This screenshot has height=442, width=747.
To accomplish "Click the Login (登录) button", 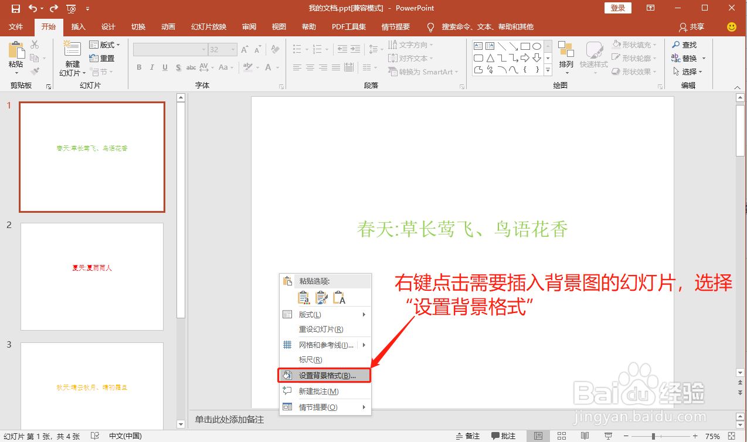I will tap(618, 8).
